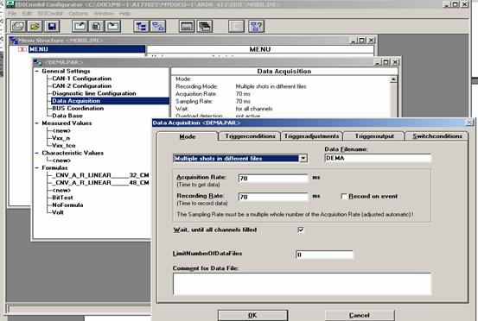Click the Comment for Data File box

point(303,284)
